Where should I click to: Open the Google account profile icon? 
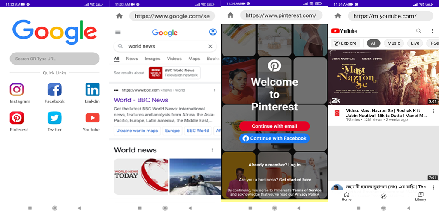coord(213,32)
